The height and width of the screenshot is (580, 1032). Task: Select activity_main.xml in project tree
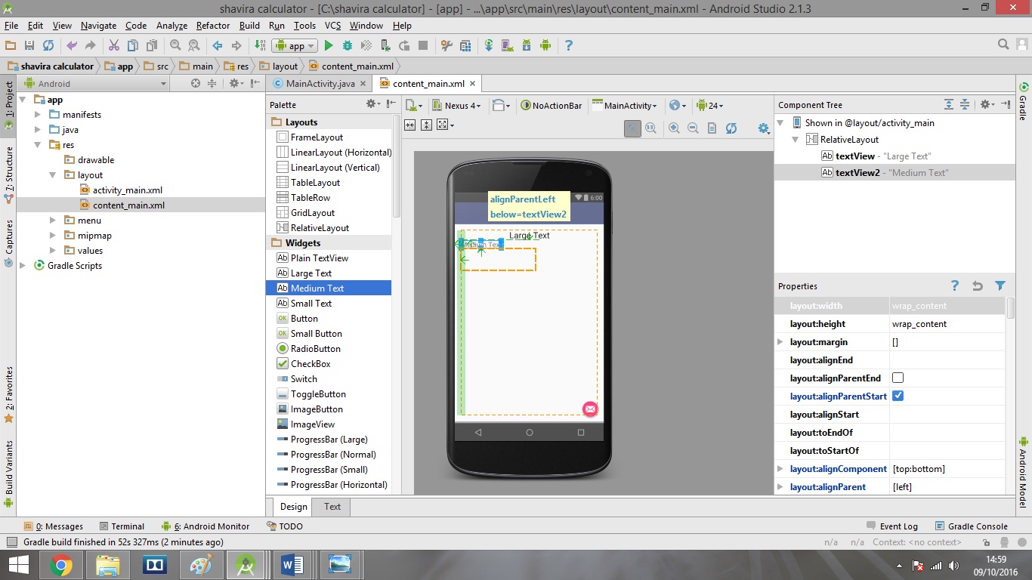click(x=121, y=190)
